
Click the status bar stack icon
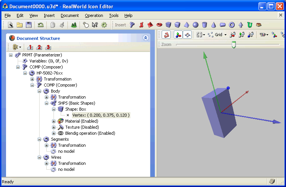(x=272, y=181)
